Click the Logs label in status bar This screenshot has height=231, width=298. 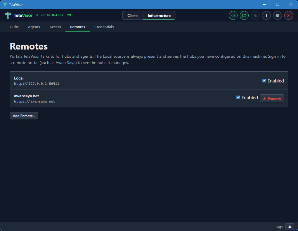click(279, 227)
